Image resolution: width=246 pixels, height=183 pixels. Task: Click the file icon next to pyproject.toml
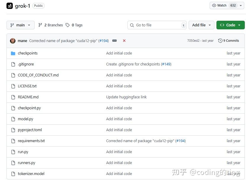pos(13,130)
